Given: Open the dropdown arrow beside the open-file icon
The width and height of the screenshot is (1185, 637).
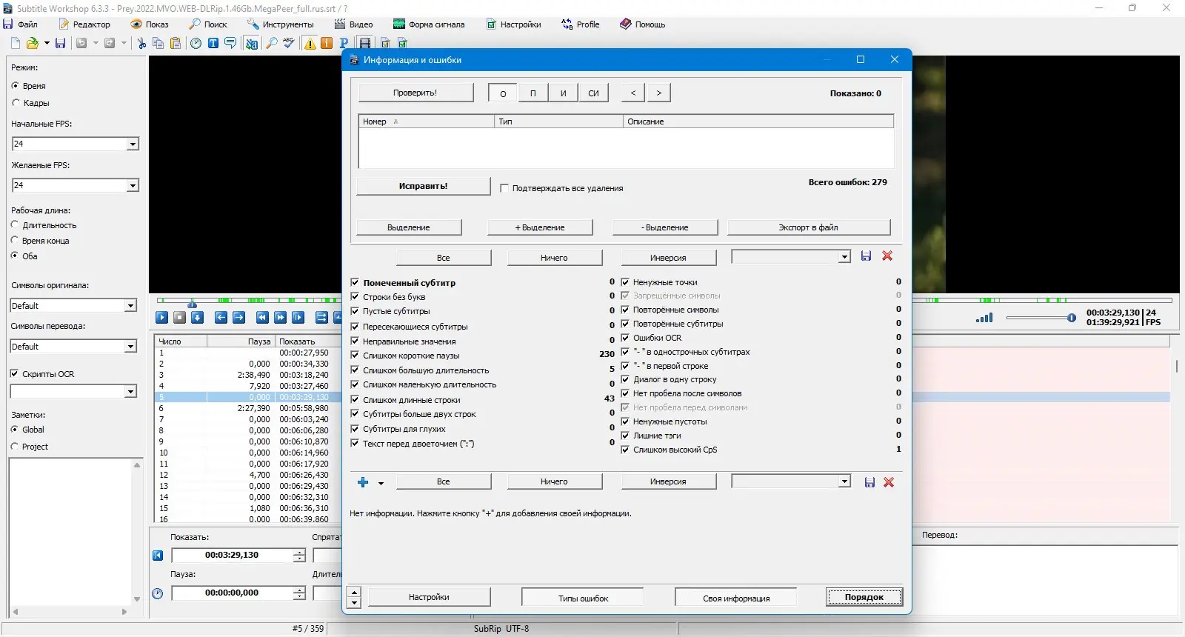Looking at the screenshot, I should 47,43.
